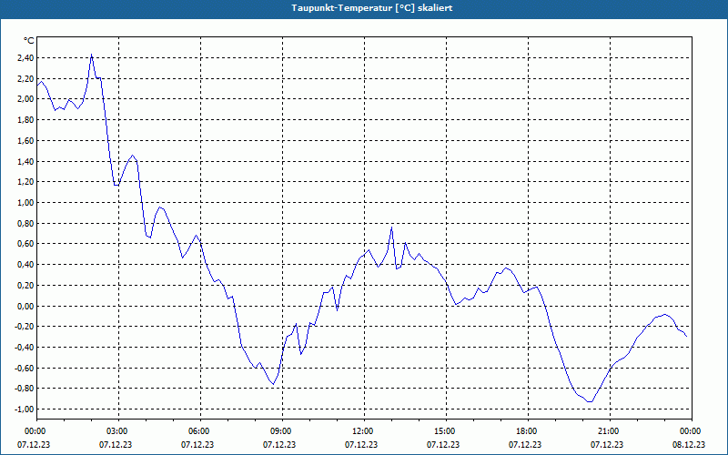Click the '00:00' label above '08.12.23'
This screenshot has height=455, width=728.
[x=692, y=431]
